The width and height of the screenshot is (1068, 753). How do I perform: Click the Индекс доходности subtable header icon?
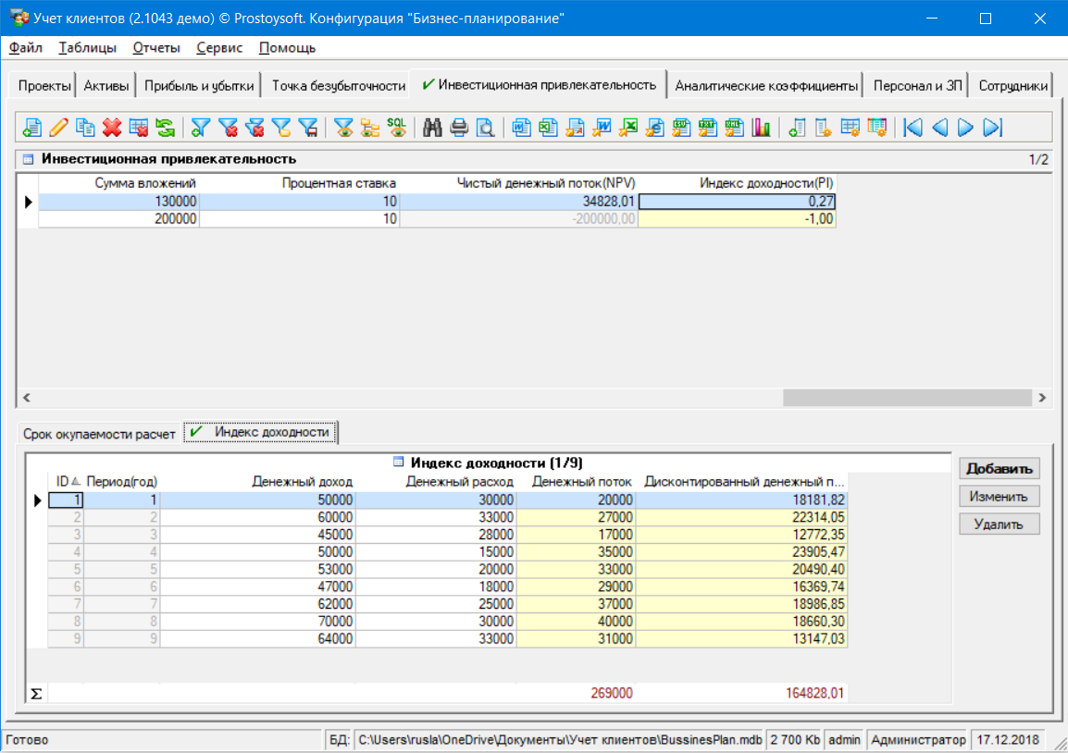[x=398, y=463]
